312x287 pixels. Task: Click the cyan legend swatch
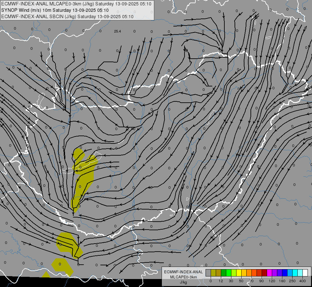coord(295,273)
